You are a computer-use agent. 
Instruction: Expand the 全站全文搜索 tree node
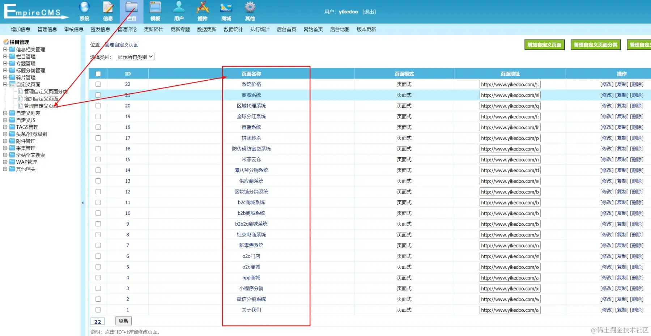click(5, 155)
